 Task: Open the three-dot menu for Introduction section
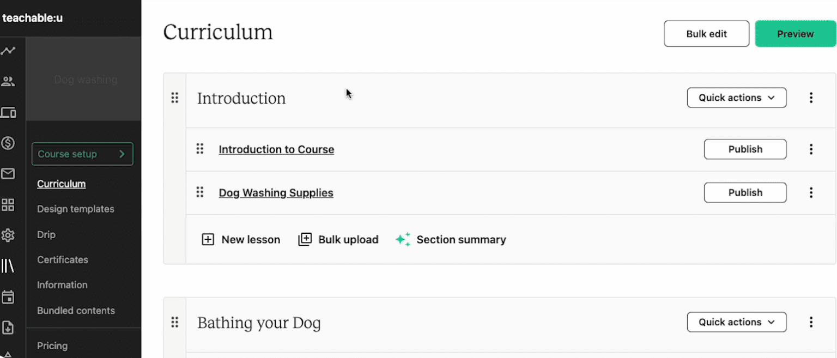(x=811, y=98)
